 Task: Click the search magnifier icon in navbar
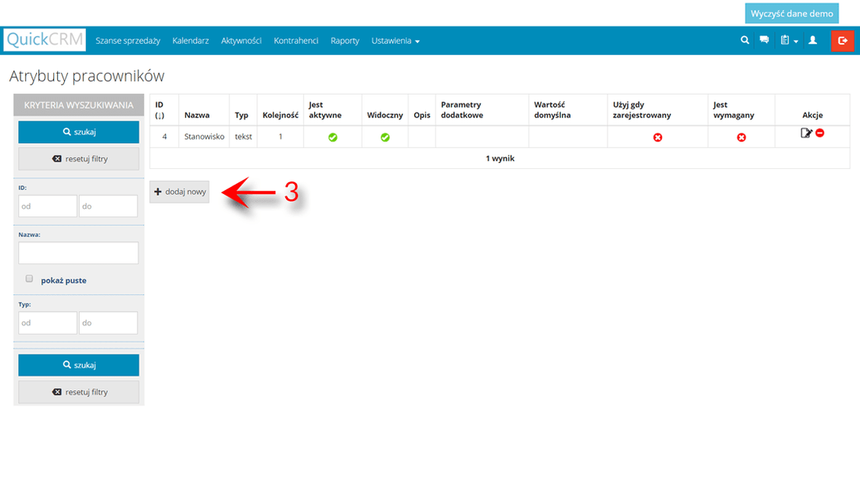point(745,41)
